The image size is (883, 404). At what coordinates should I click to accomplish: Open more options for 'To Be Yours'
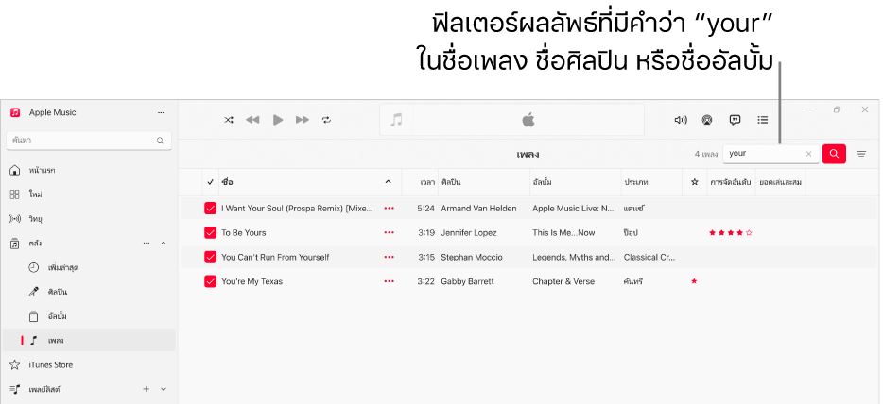pyautogui.click(x=390, y=232)
